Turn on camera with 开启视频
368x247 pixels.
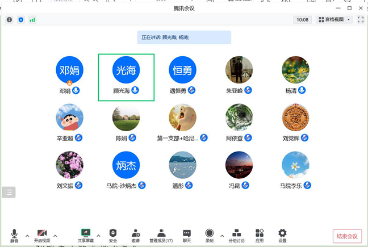point(41,235)
